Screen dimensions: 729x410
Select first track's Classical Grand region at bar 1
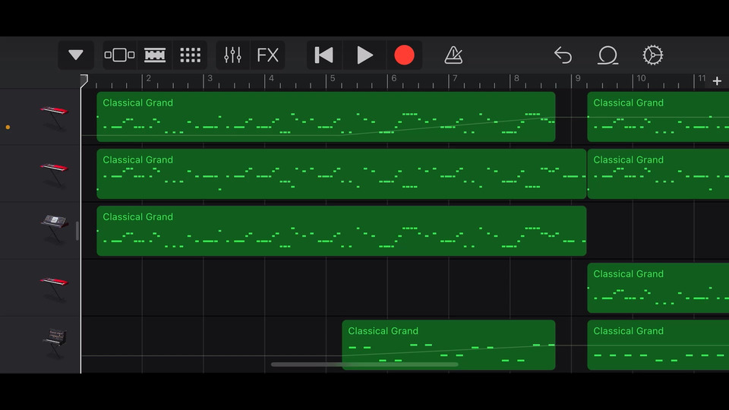326,117
